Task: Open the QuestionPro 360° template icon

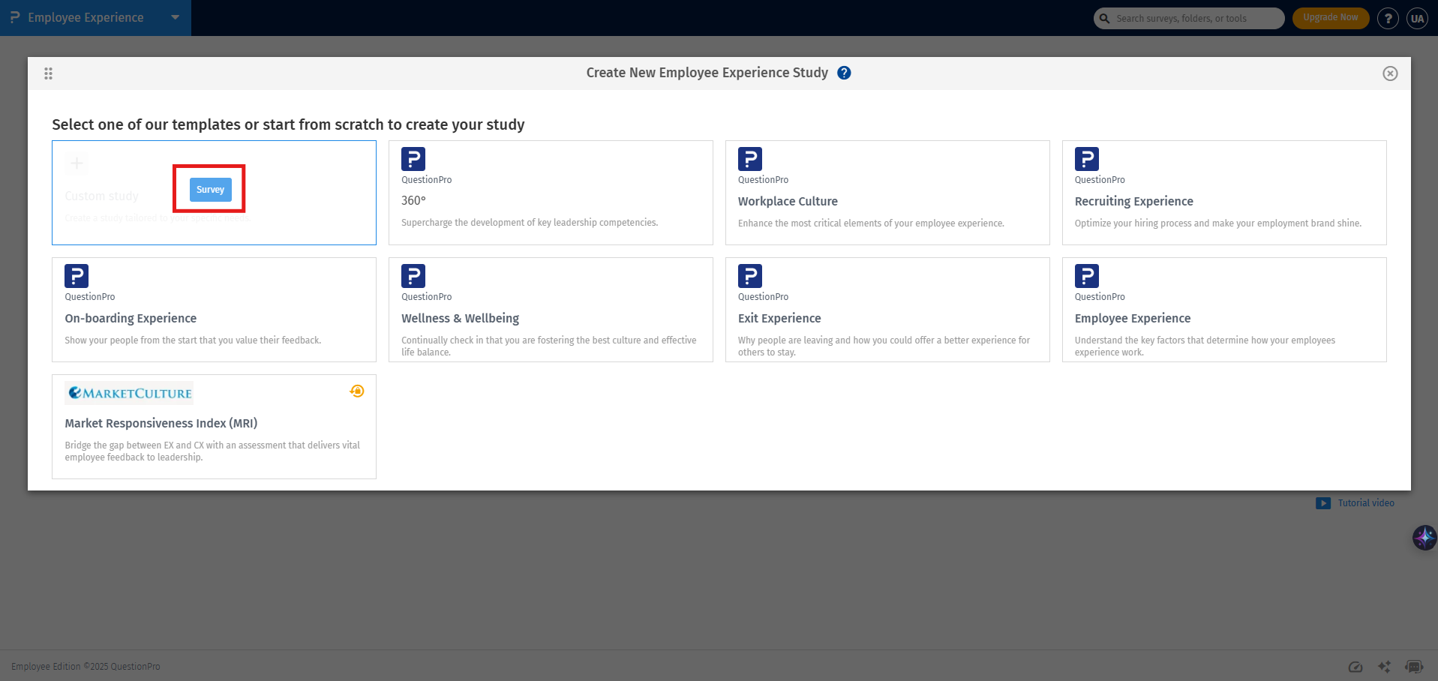Action: tap(413, 159)
